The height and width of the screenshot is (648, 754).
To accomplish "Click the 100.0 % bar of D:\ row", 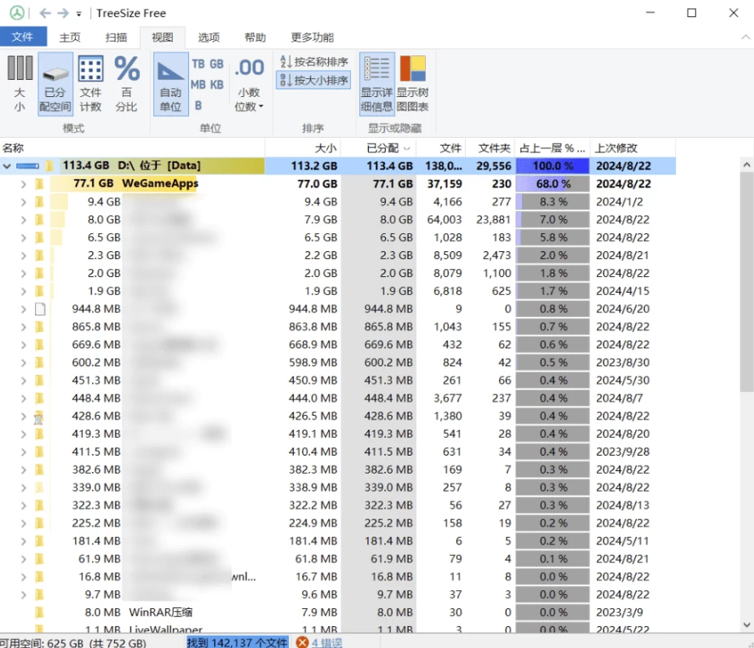I will 552,166.
